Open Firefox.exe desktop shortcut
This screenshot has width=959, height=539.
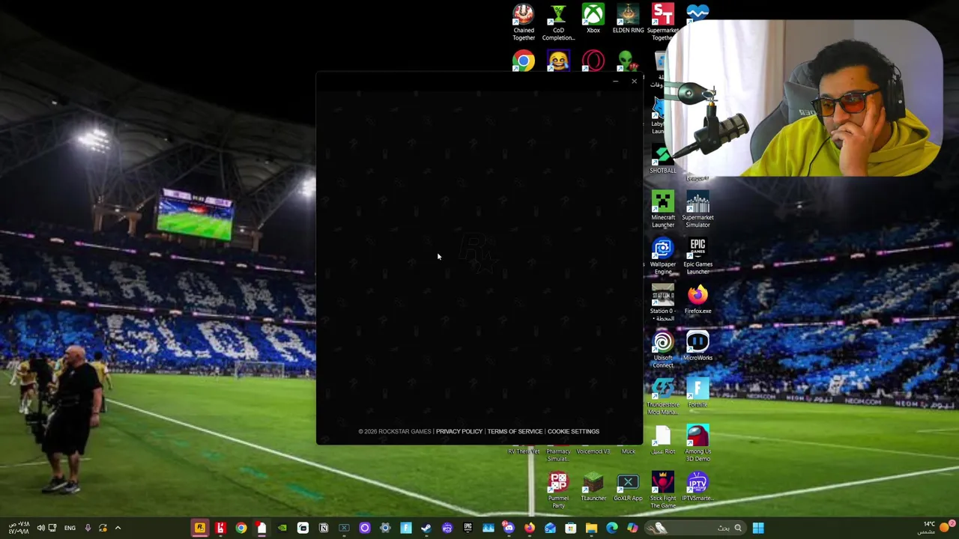coord(698,299)
